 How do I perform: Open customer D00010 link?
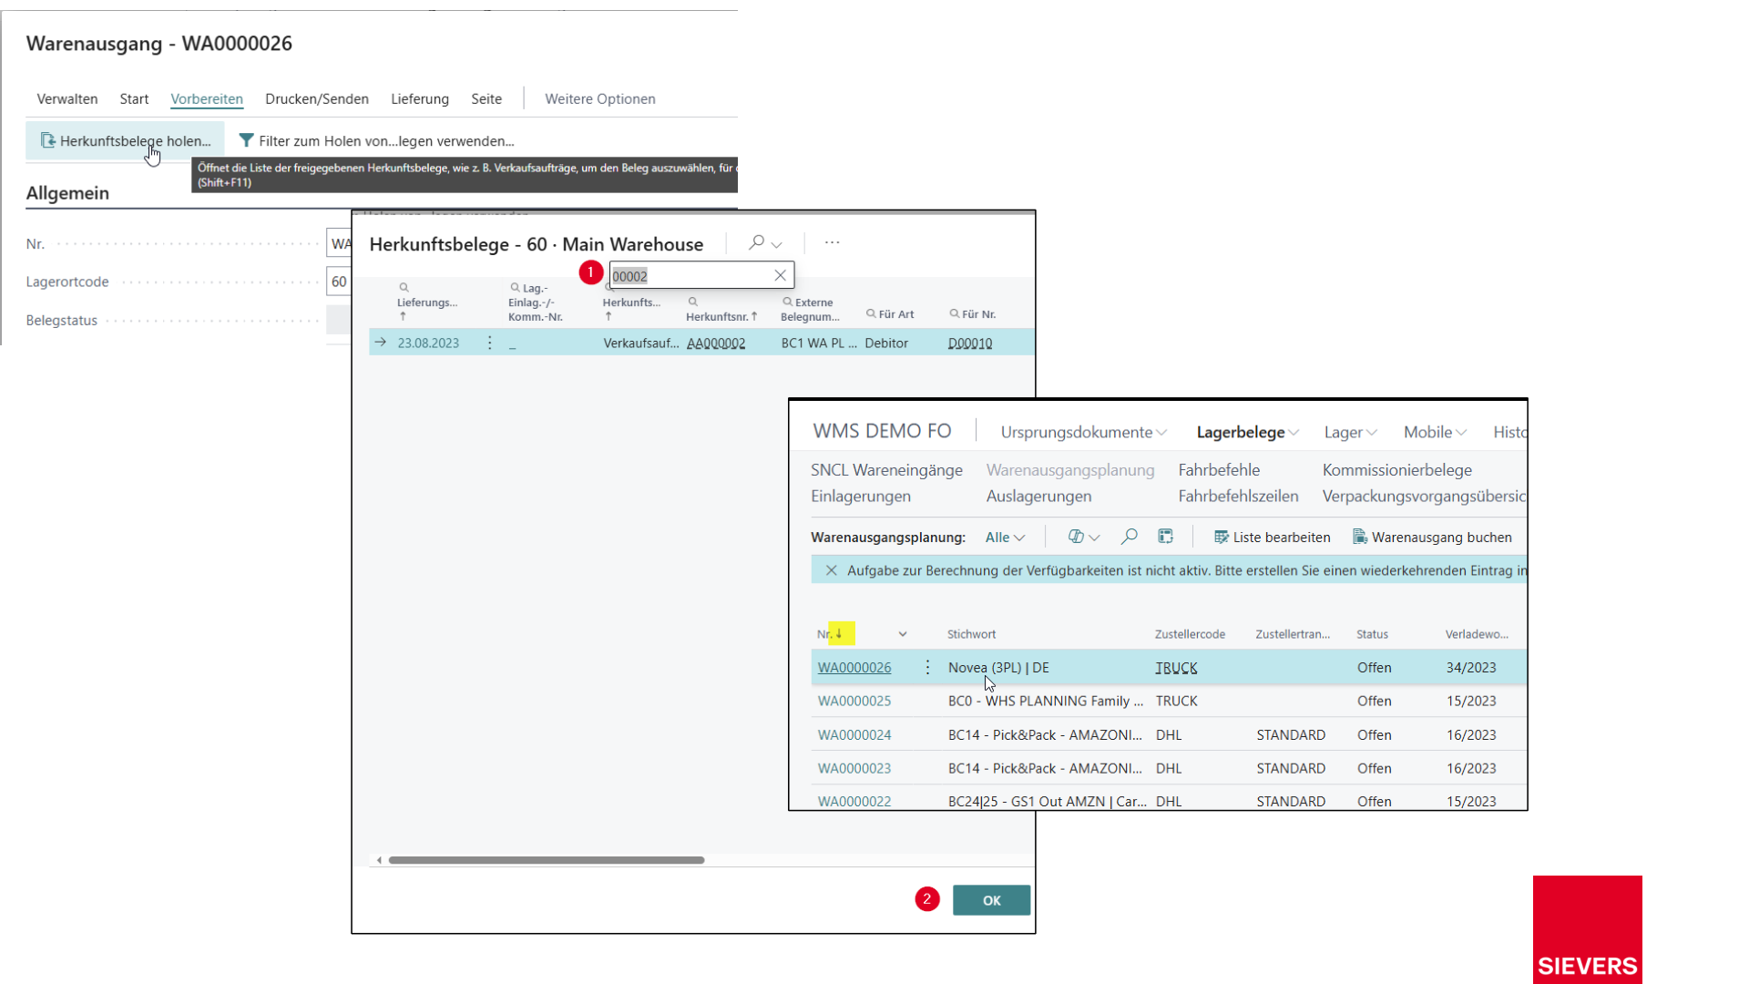point(970,343)
